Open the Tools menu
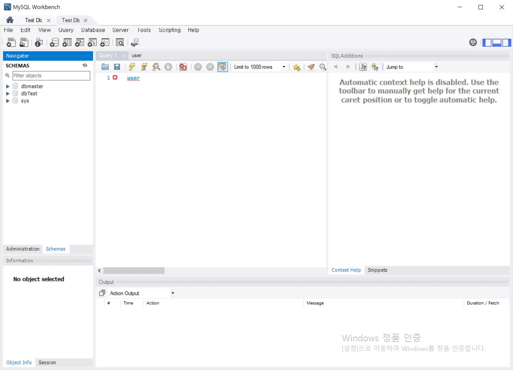The width and height of the screenshot is (513, 370). (x=144, y=30)
